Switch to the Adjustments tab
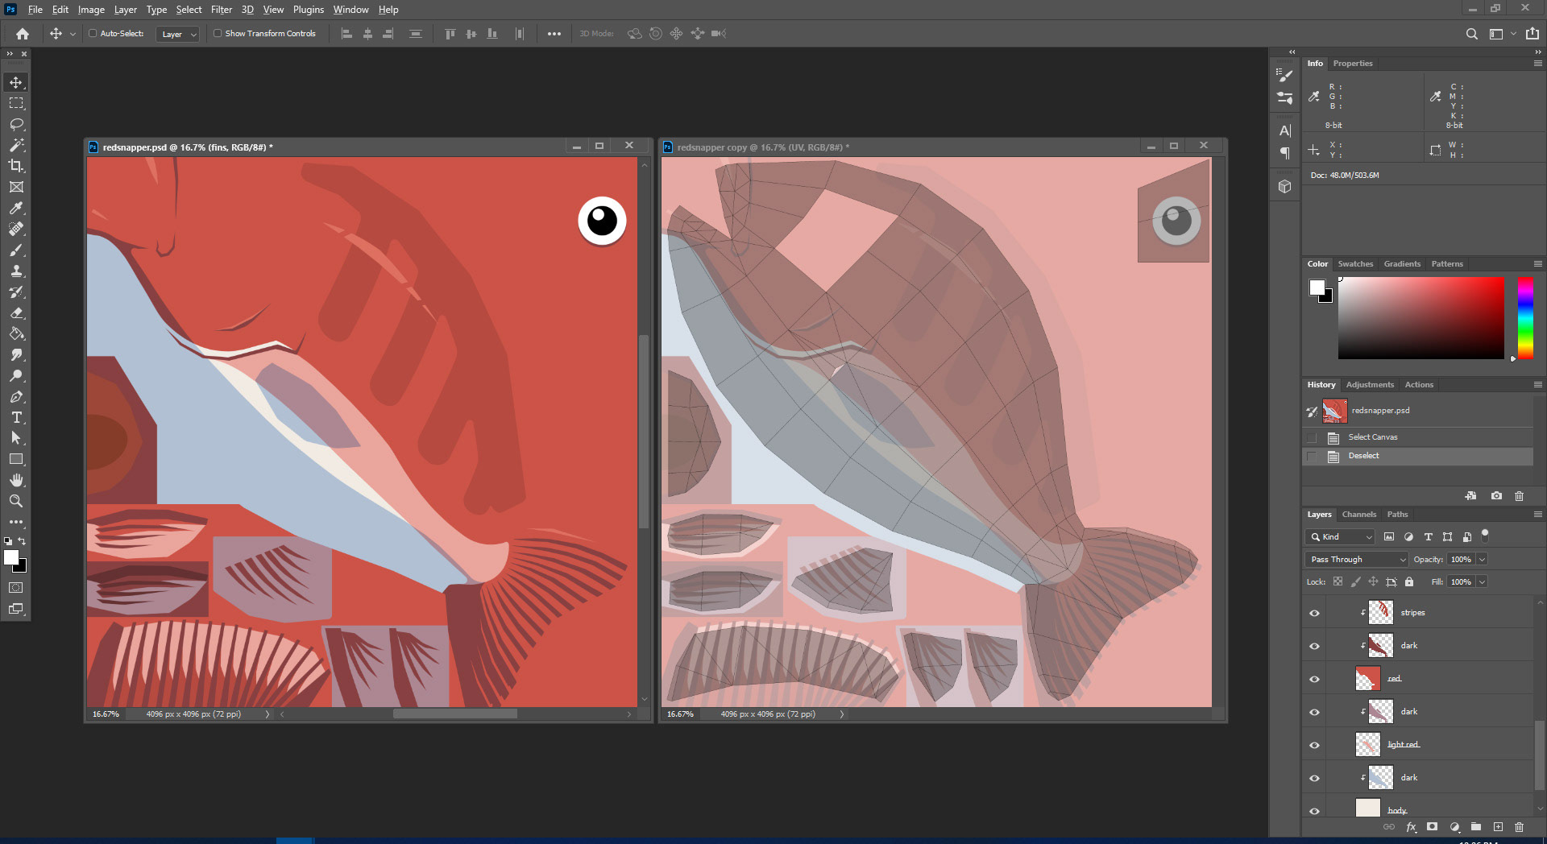The image size is (1547, 844). tap(1370, 384)
